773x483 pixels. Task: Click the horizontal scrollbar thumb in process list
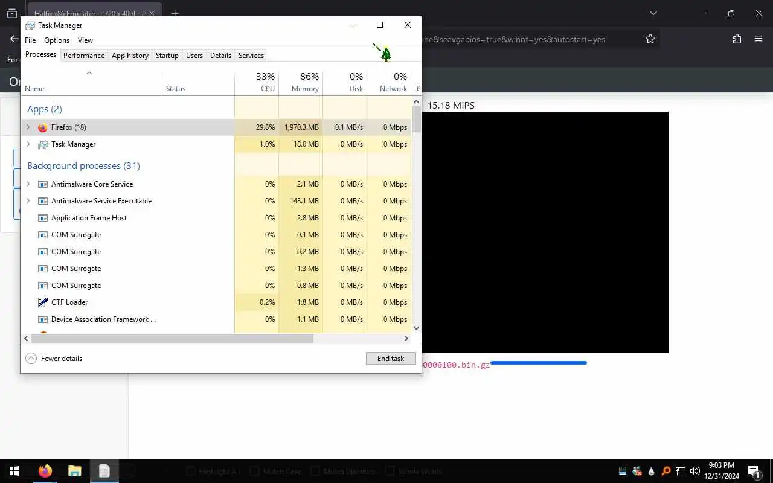click(172, 339)
